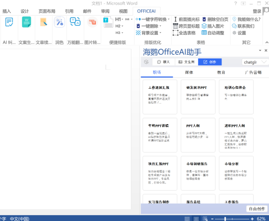This screenshot has height=221, width=269.
Task: Open the 市场分析 template card
Action: click(236, 173)
